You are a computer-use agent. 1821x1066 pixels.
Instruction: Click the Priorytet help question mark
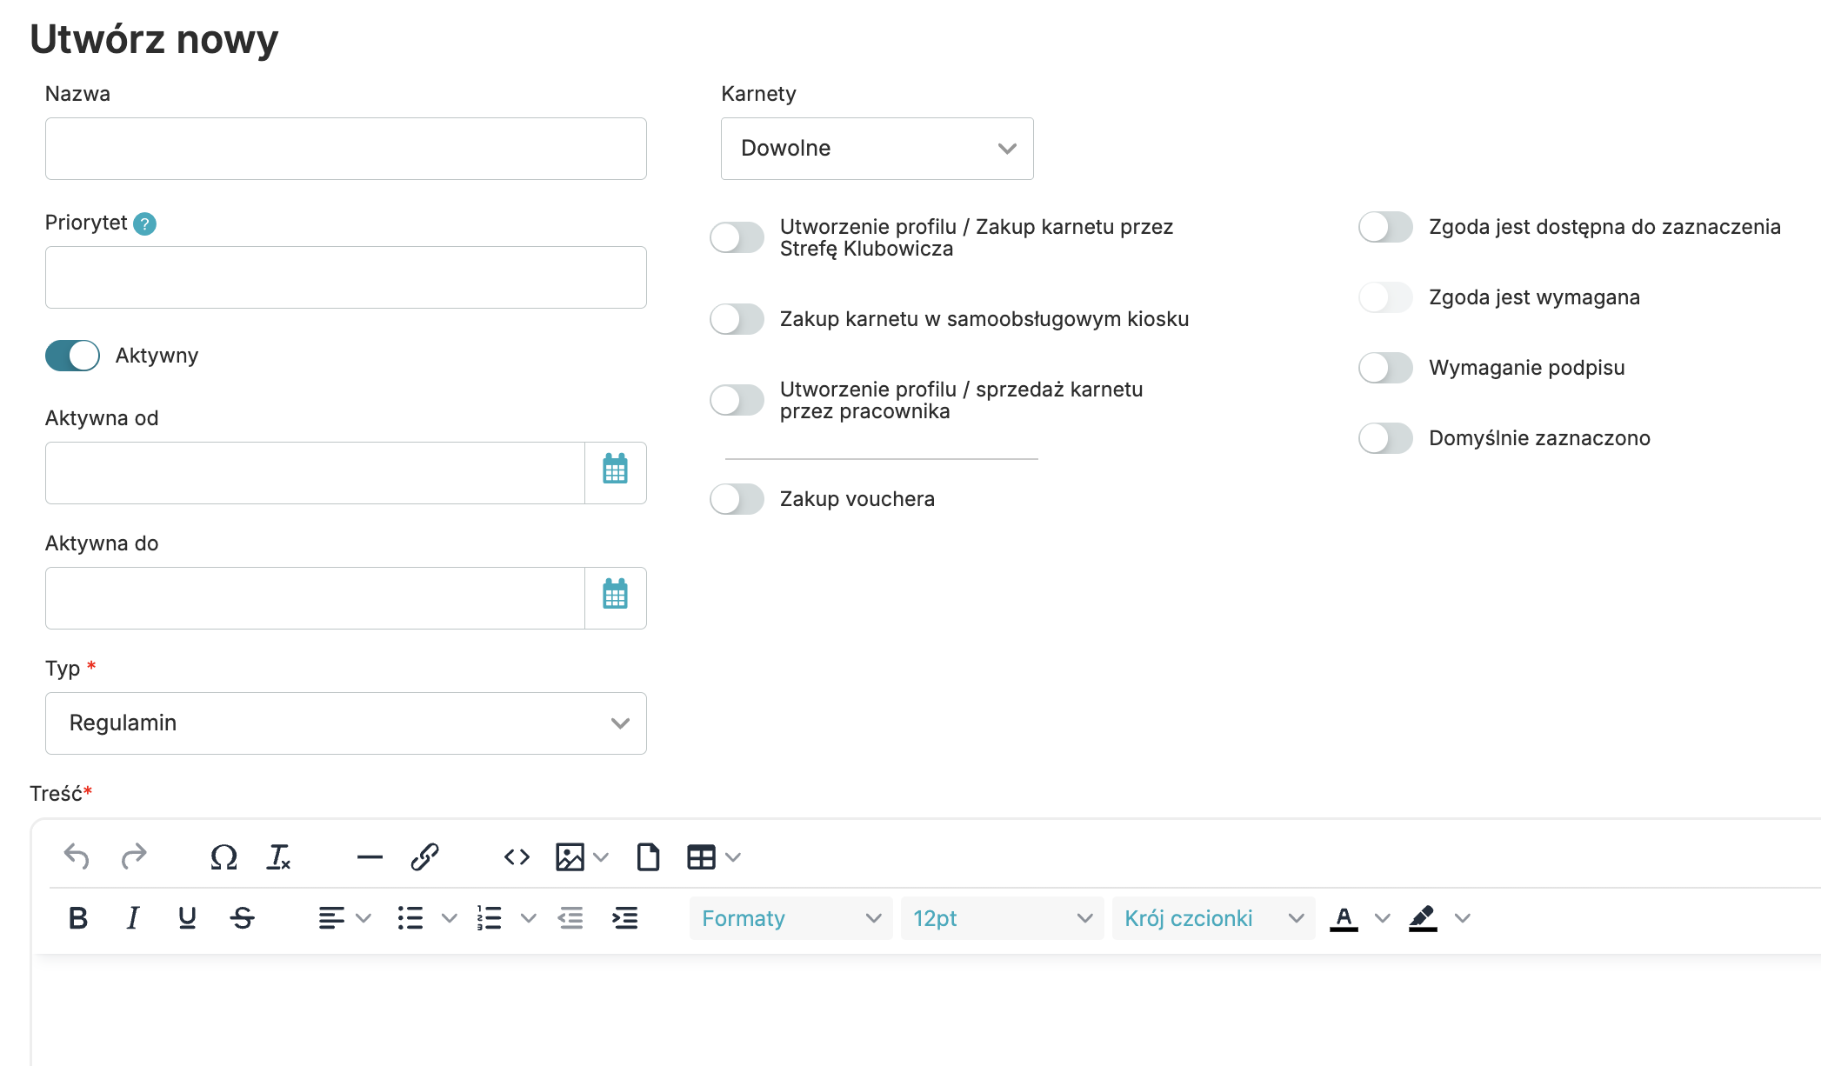pyautogui.click(x=145, y=224)
